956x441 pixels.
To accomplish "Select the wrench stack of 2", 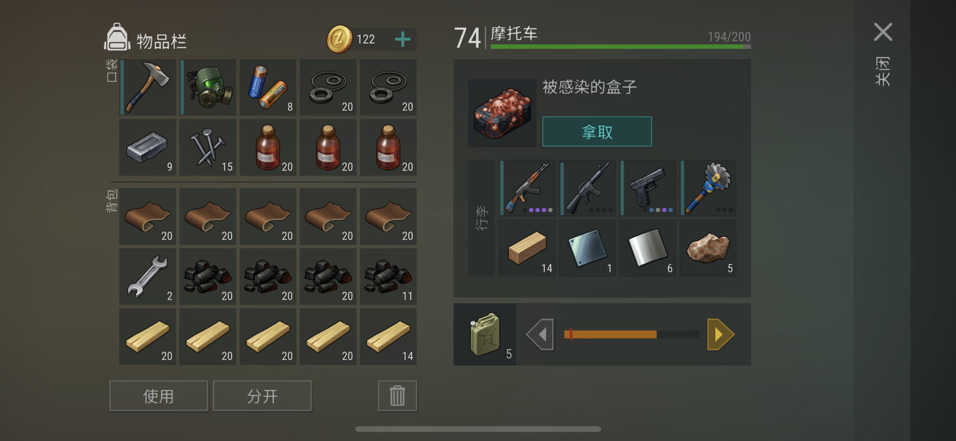I will 148,276.
